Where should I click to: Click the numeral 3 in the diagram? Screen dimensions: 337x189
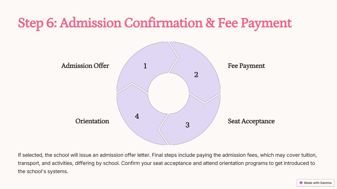(x=187, y=125)
